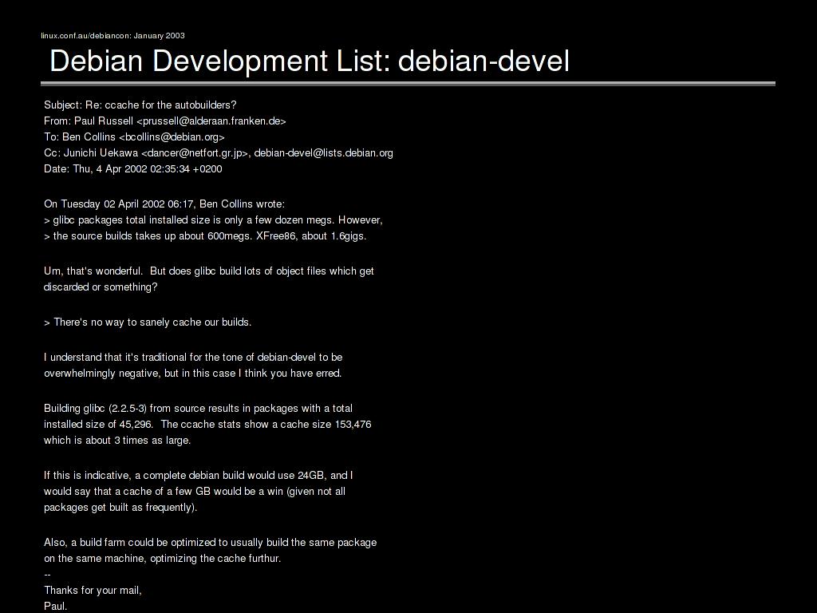Viewport: 817px width, 613px height.
Task: Click the "Um, that's wonderful" sentence
Action: (209, 271)
